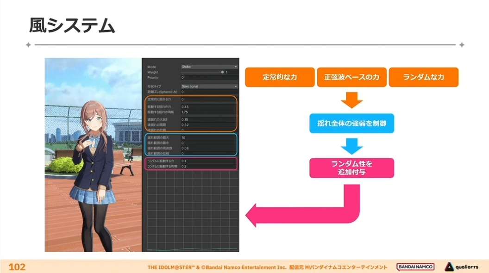Select the 定常的に掛かる力 value field

(208, 99)
